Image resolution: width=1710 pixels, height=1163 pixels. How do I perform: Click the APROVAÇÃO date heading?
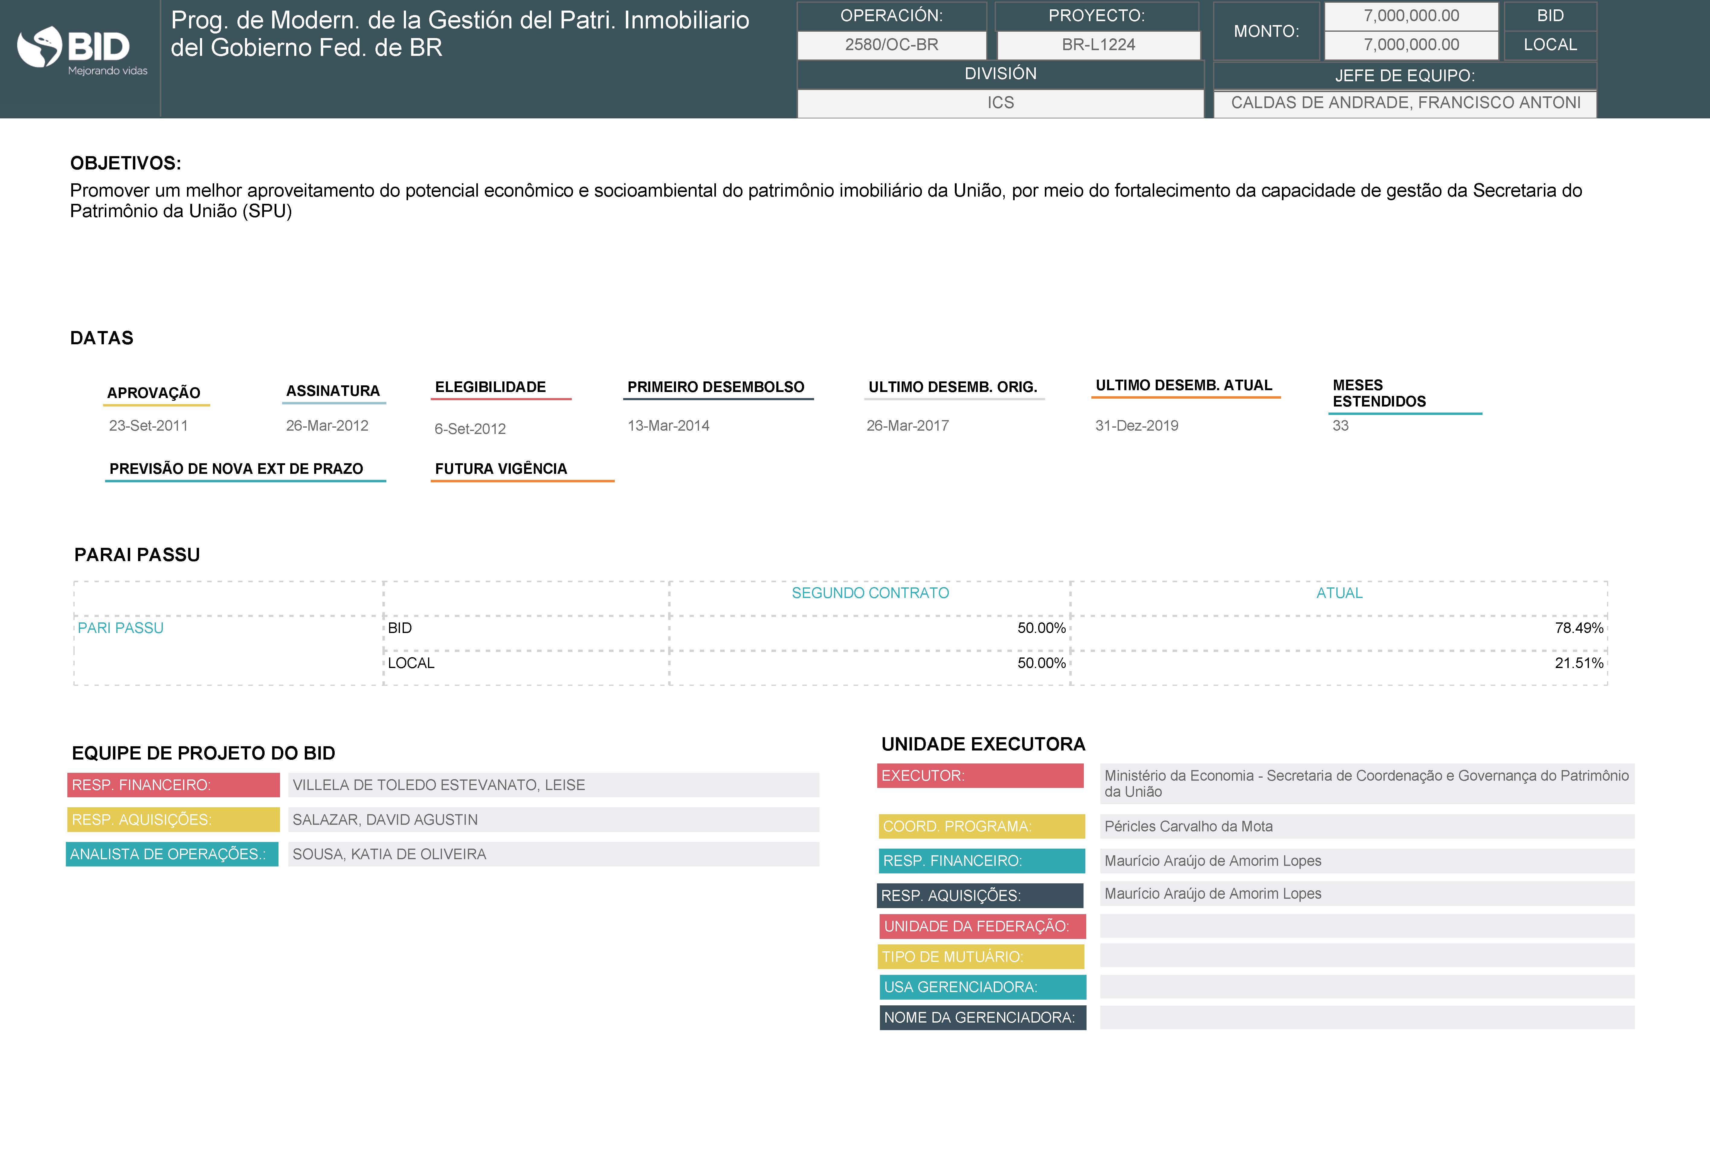coord(154,393)
